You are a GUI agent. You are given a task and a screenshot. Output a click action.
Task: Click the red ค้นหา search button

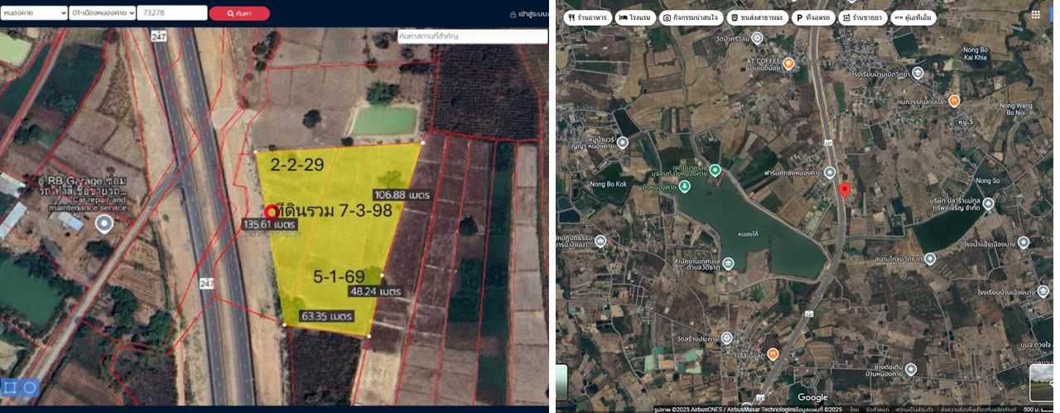(239, 13)
